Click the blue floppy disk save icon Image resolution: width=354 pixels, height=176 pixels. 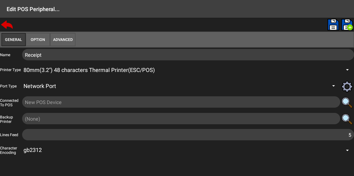[x=333, y=25]
